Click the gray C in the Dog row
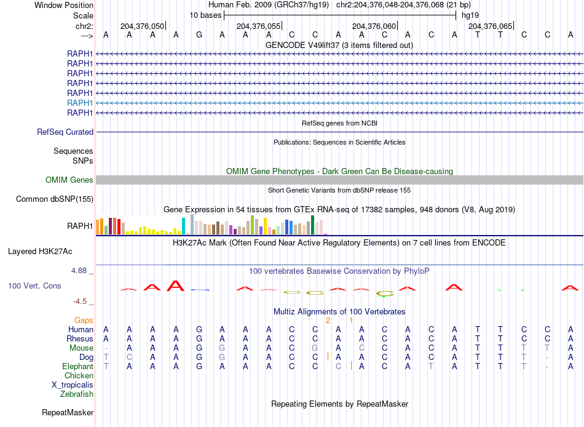584x427 pixels. 129,357
